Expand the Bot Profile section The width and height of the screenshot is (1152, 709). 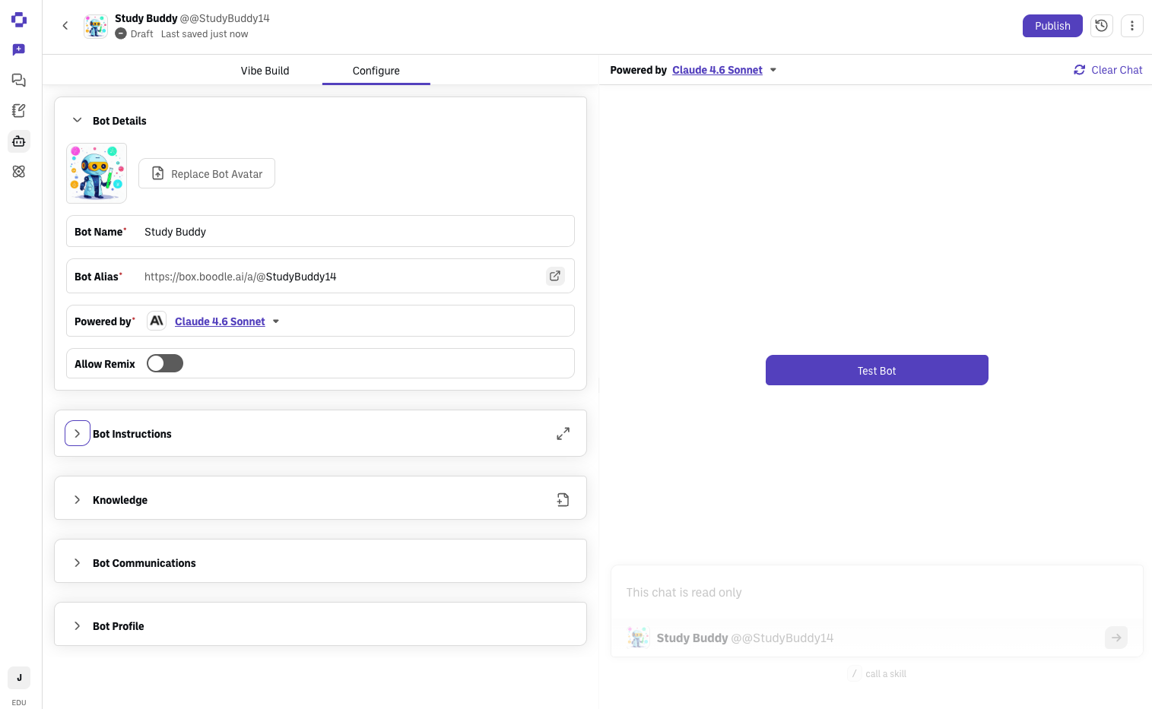click(77, 625)
